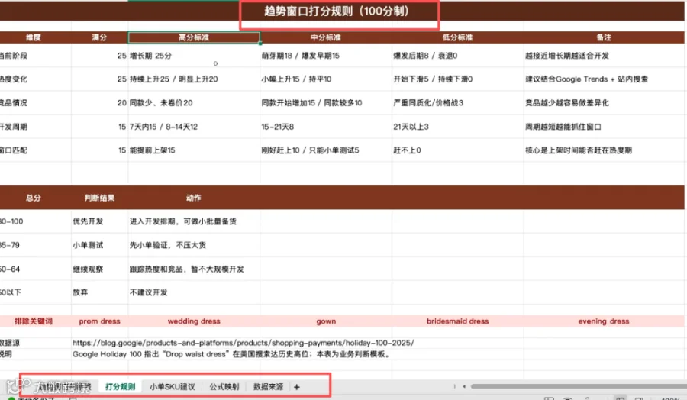Open the blog.google holiday-100-2025 URL
The height and width of the screenshot is (400, 687).
[x=244, y=343]
